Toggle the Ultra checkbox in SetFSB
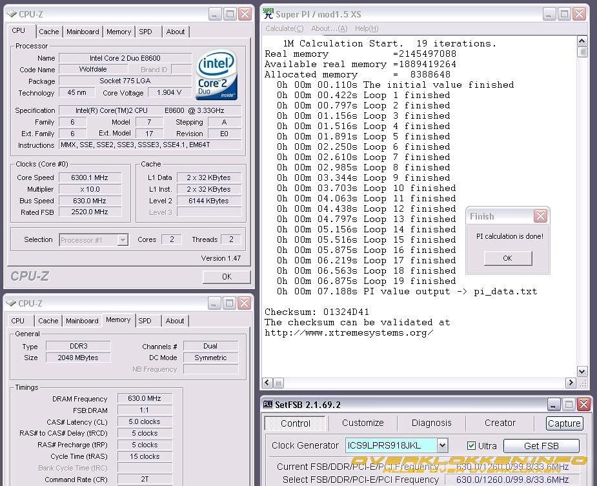Viewport: 597px width, 486px height. tap(471, 445)
